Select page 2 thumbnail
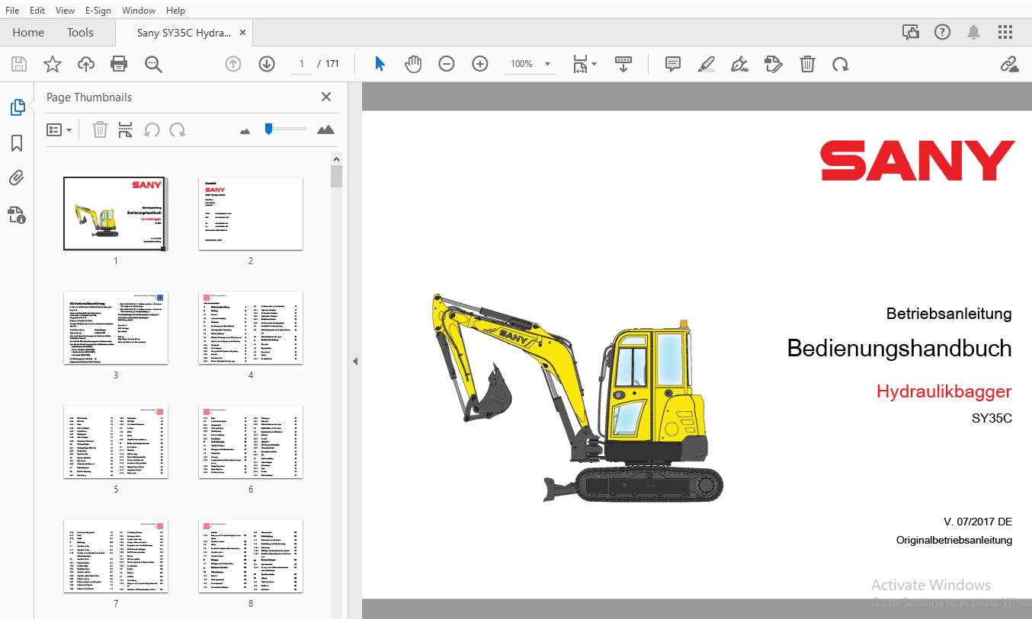This screenshot has width=1032, height=619. (x=251, y=214)
